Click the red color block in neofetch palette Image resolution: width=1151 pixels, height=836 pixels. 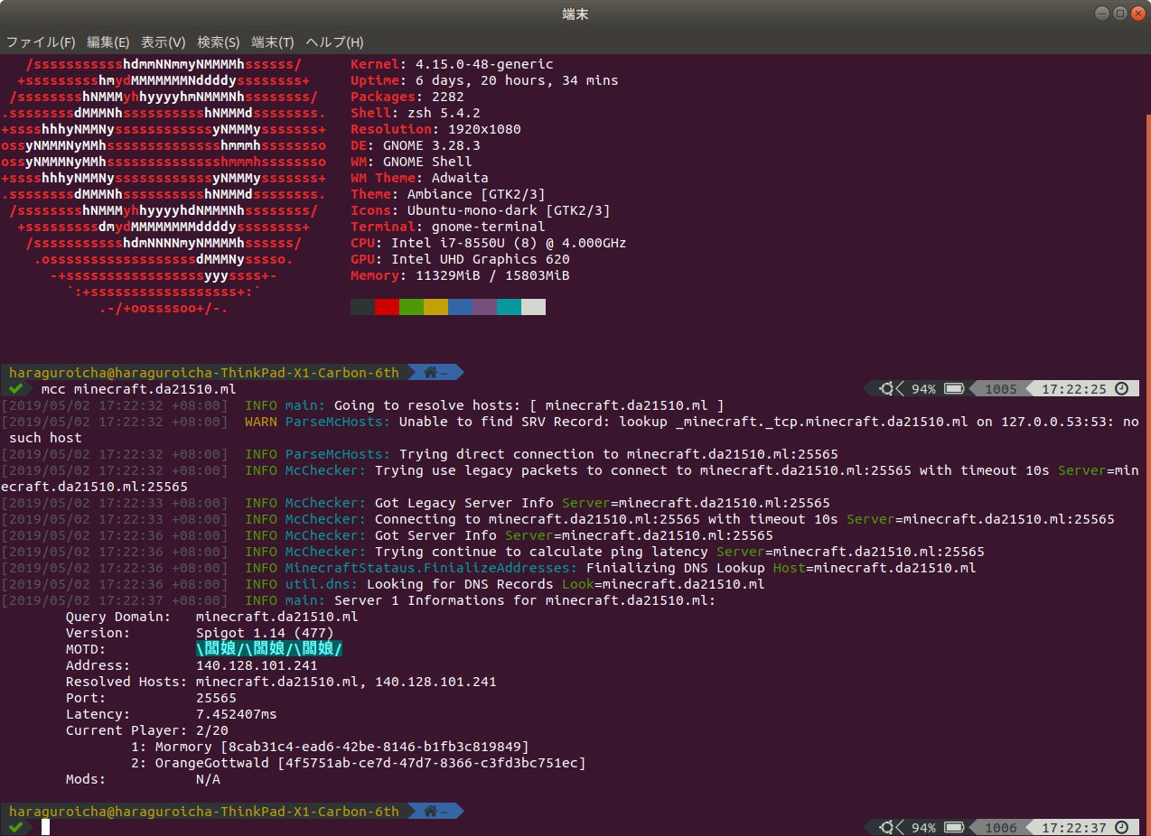387,307
